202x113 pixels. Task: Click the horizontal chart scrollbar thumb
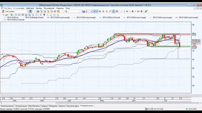pos(128,103)
